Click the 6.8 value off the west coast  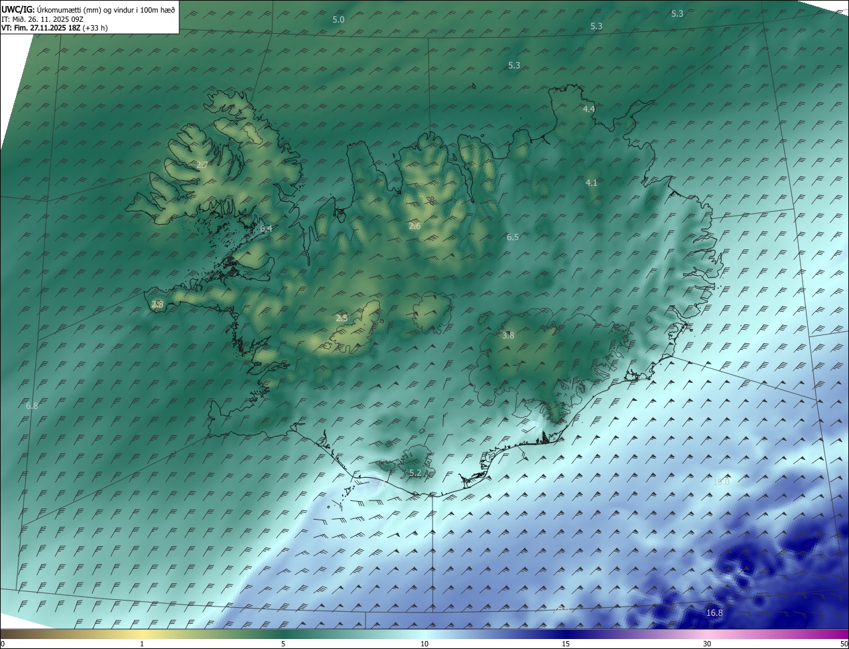pos(32,405)
